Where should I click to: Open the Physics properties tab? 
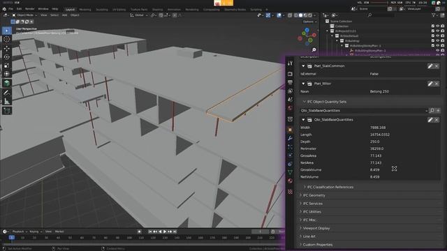pyautogui.click(x=290, y=155)
